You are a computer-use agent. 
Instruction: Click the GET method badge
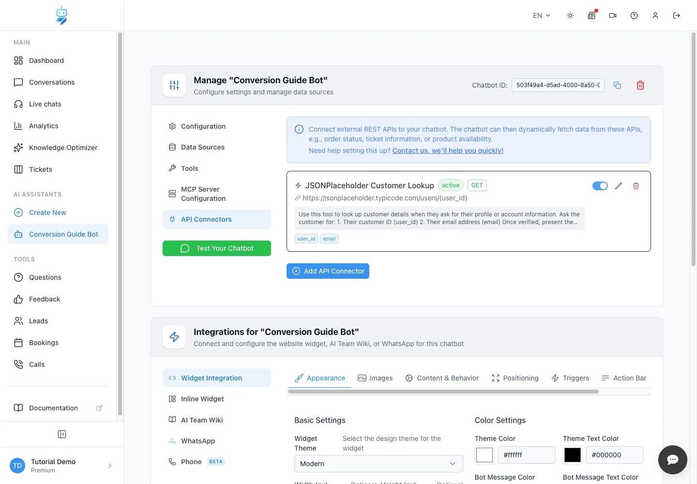[x=477, y=185]
